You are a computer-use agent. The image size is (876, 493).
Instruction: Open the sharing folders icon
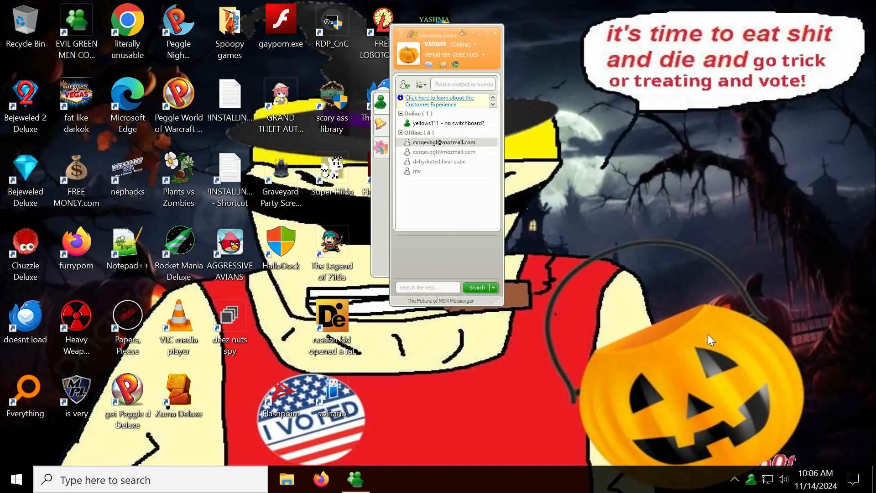pyautogui.click(x=443, y=64)
